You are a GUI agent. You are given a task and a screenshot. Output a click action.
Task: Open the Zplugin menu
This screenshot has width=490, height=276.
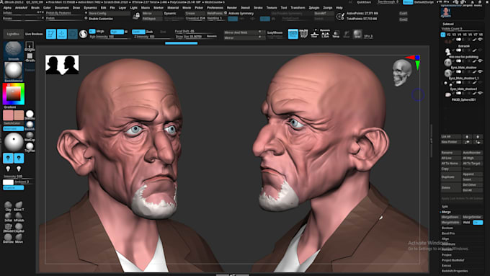point(313,8)
